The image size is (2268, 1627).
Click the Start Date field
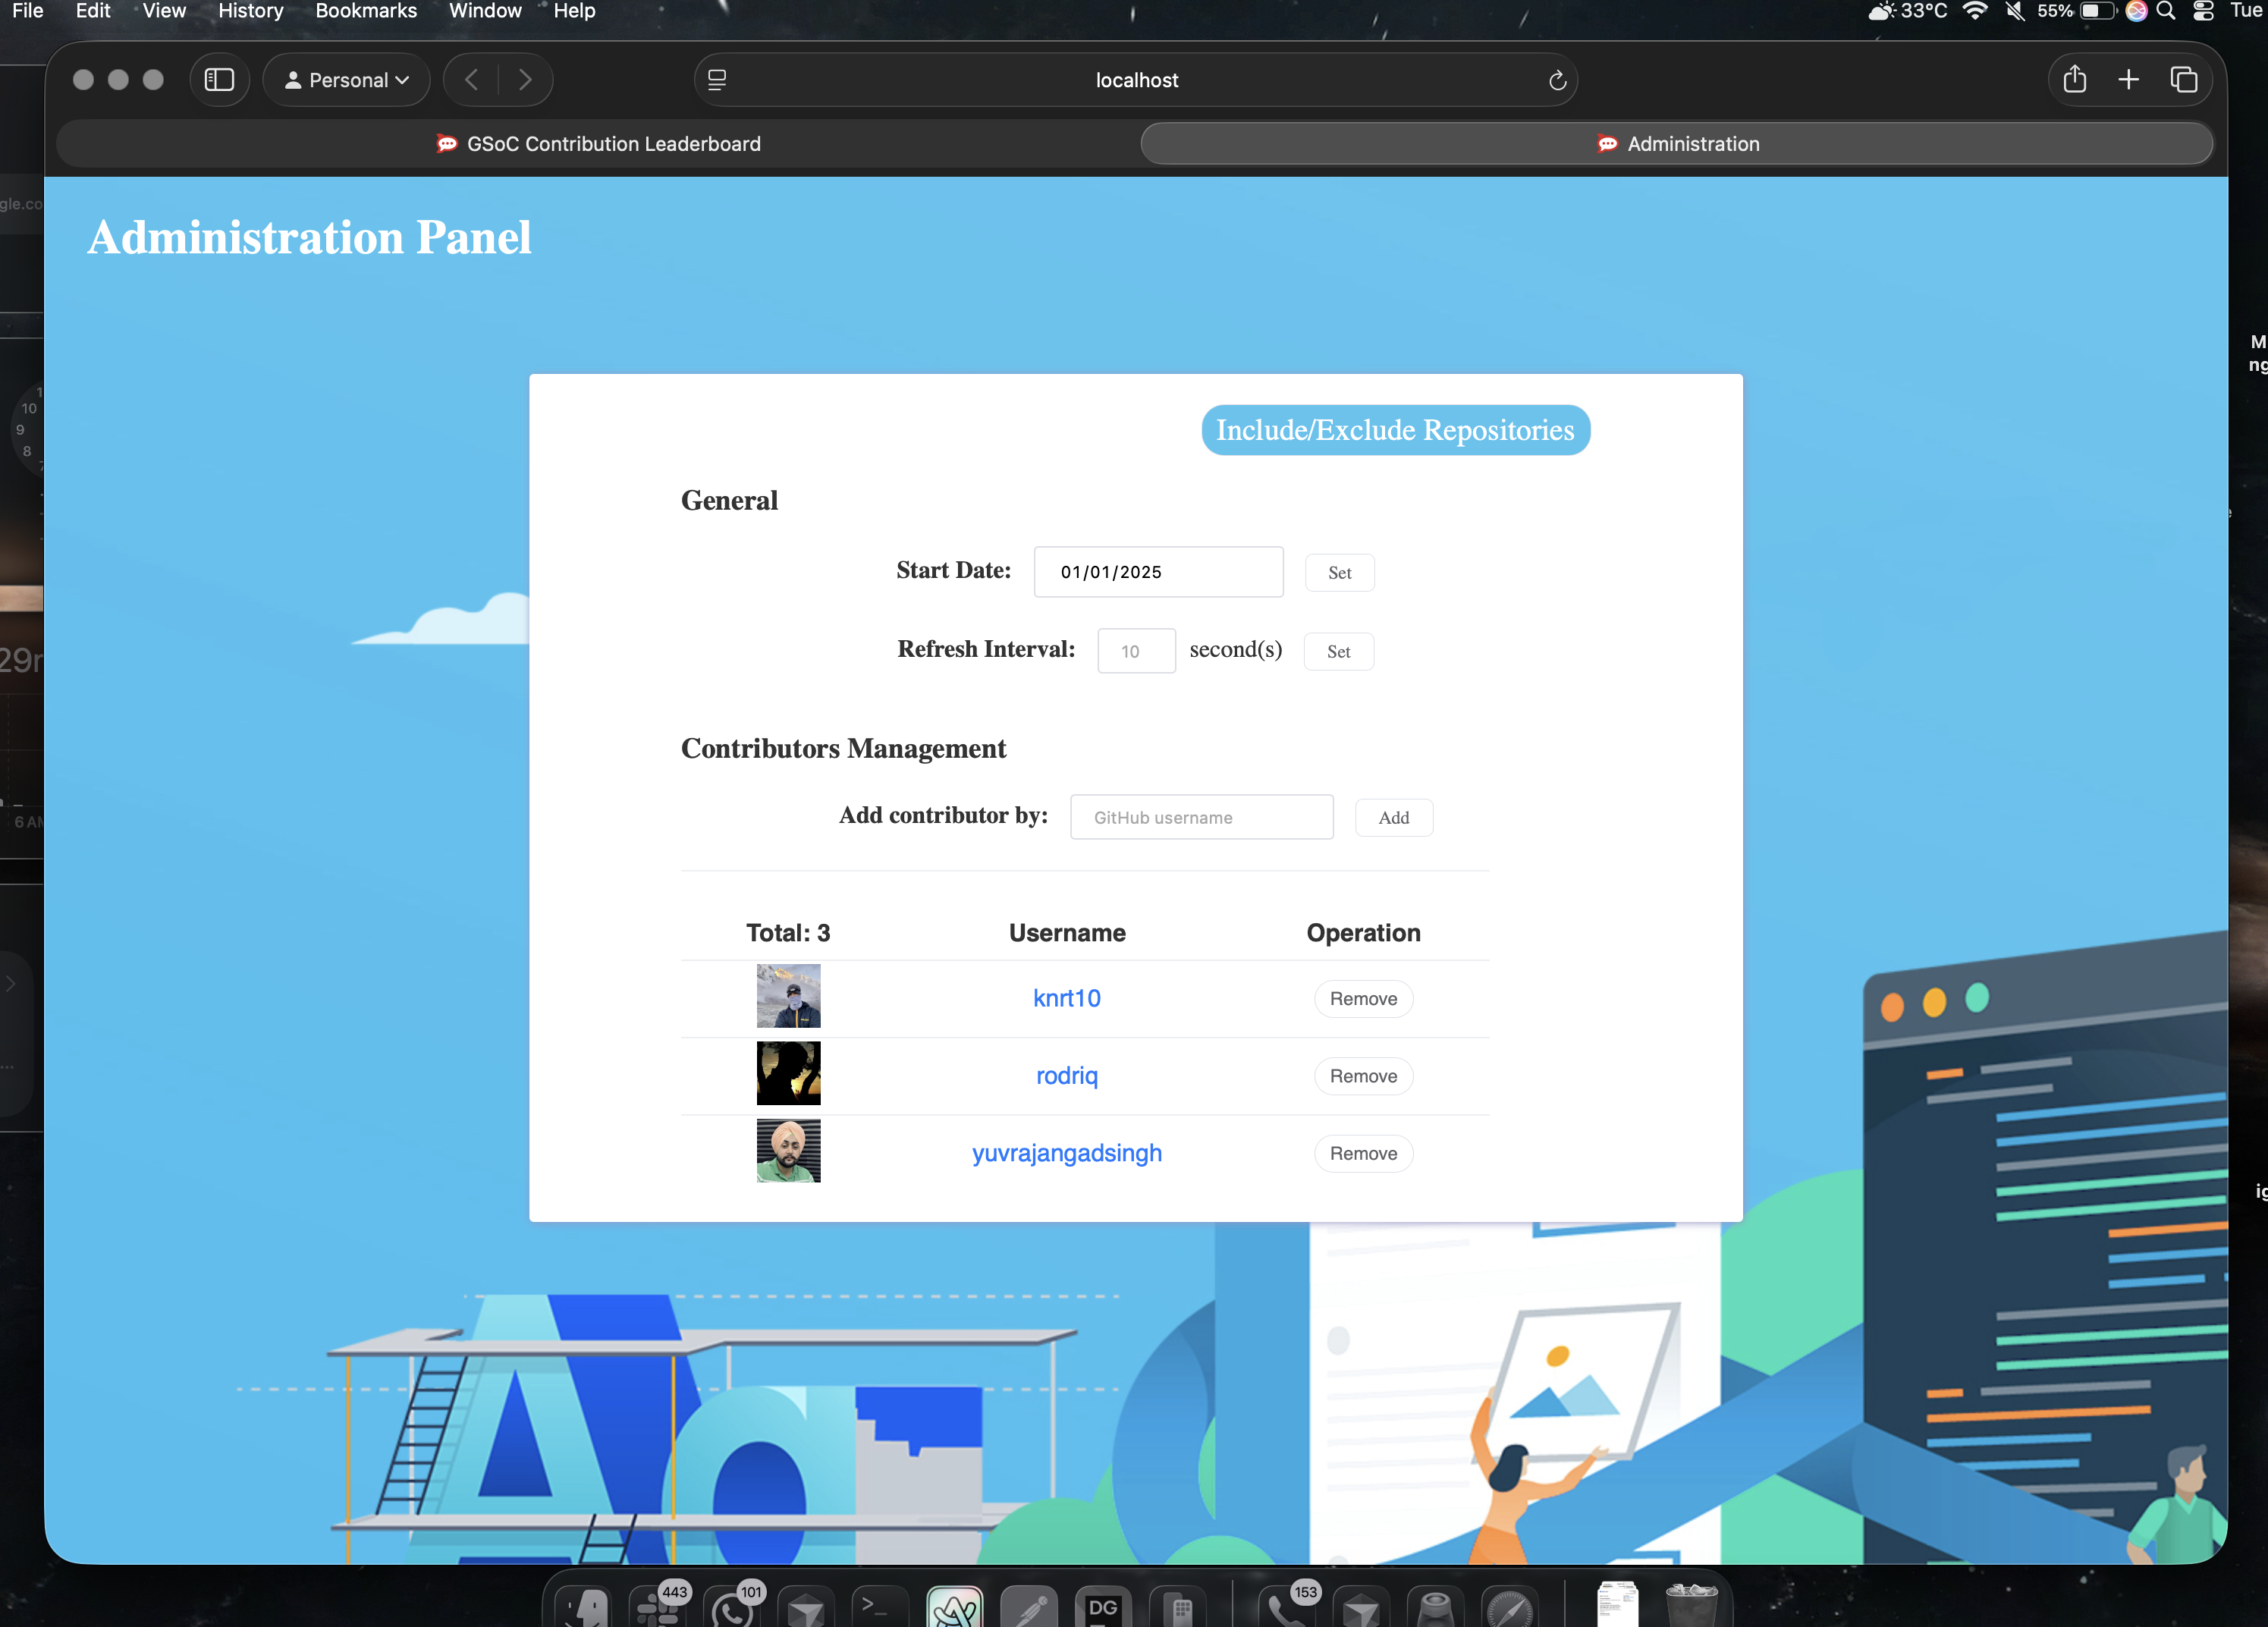point(1158,572)
